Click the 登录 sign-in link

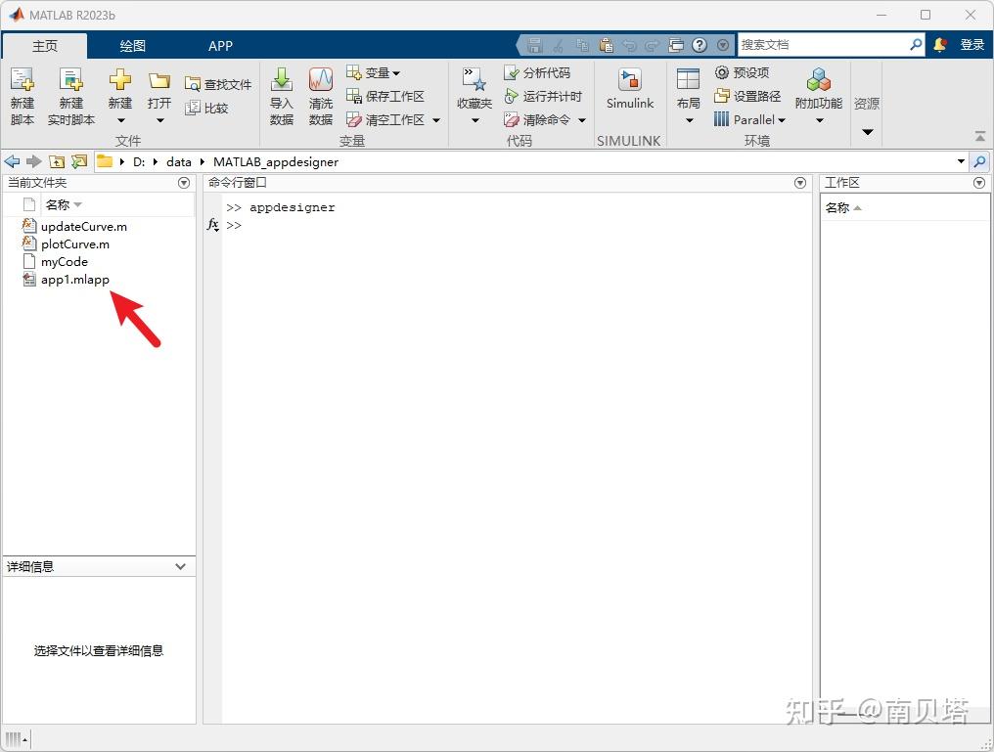970,44
